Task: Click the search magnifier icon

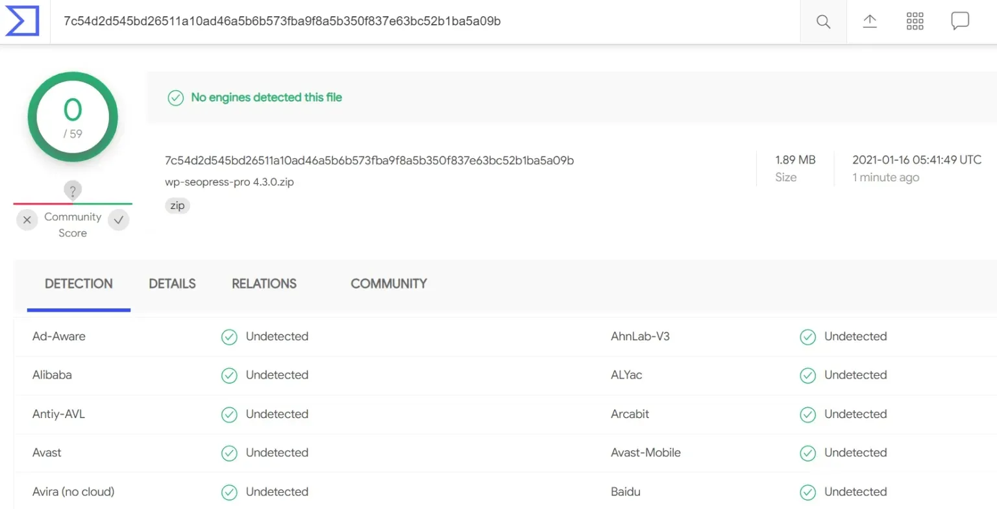Action: pyautogui.click(x=823, y=21)
